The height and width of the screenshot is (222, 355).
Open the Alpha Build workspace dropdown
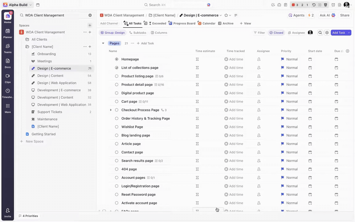[x=18, y=5]
